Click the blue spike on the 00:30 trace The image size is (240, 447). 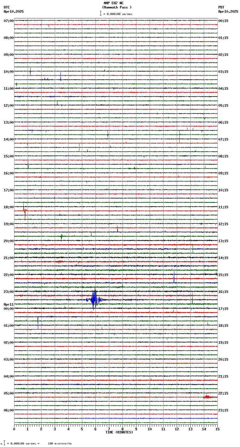pos(38,322)
